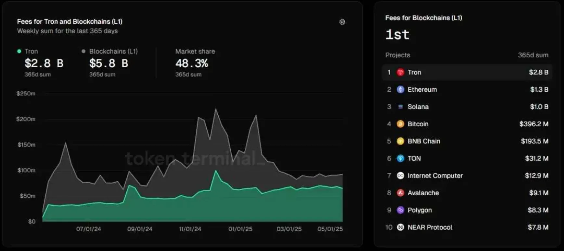Toggle the Blockchains (L1) gray legend dot
Image resolution: width=564 pixels, height=251 pixels.
83,51
